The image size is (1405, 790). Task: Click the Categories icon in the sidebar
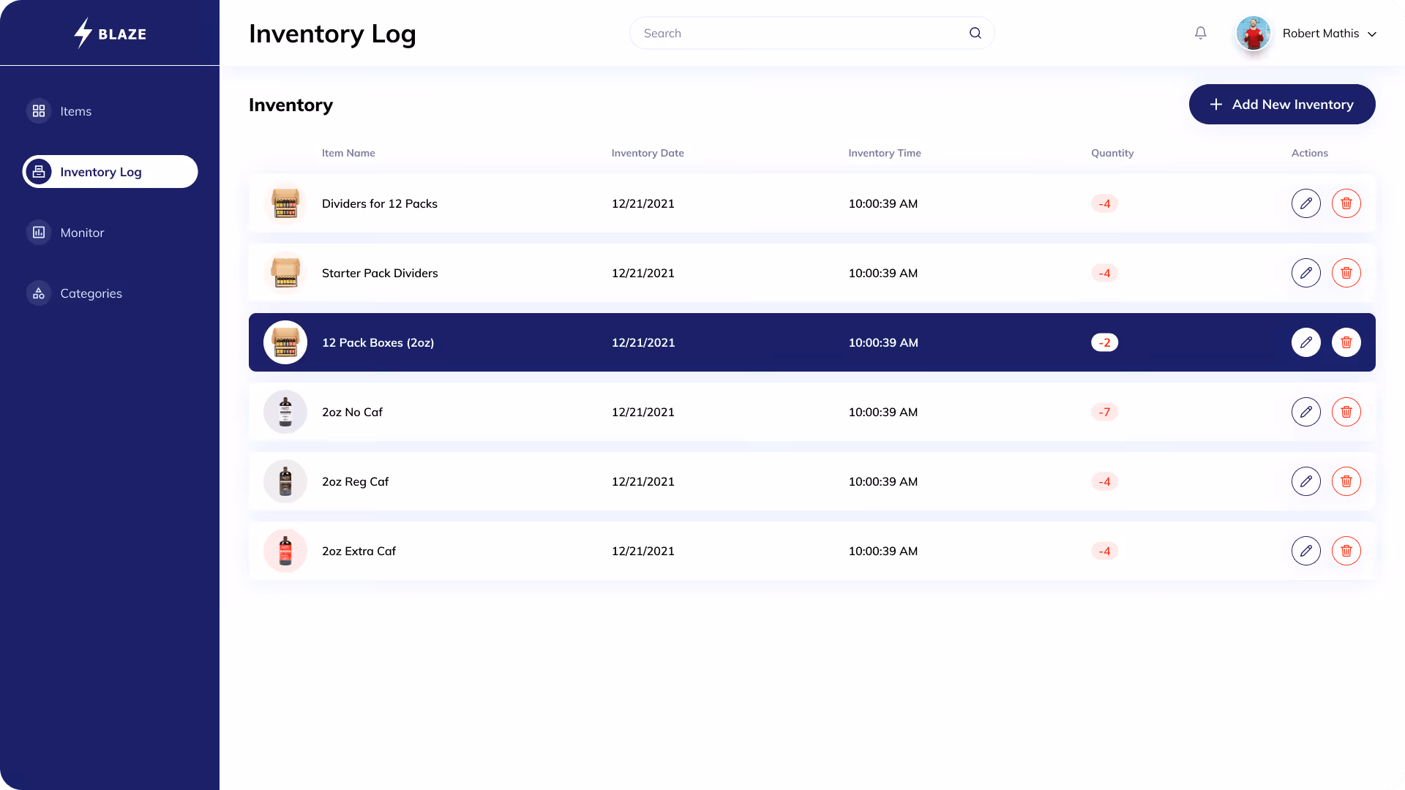tap(38, 293)
